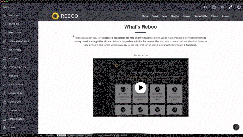Open the Typewriter app

pyautogui.click(x=19, y=111)
